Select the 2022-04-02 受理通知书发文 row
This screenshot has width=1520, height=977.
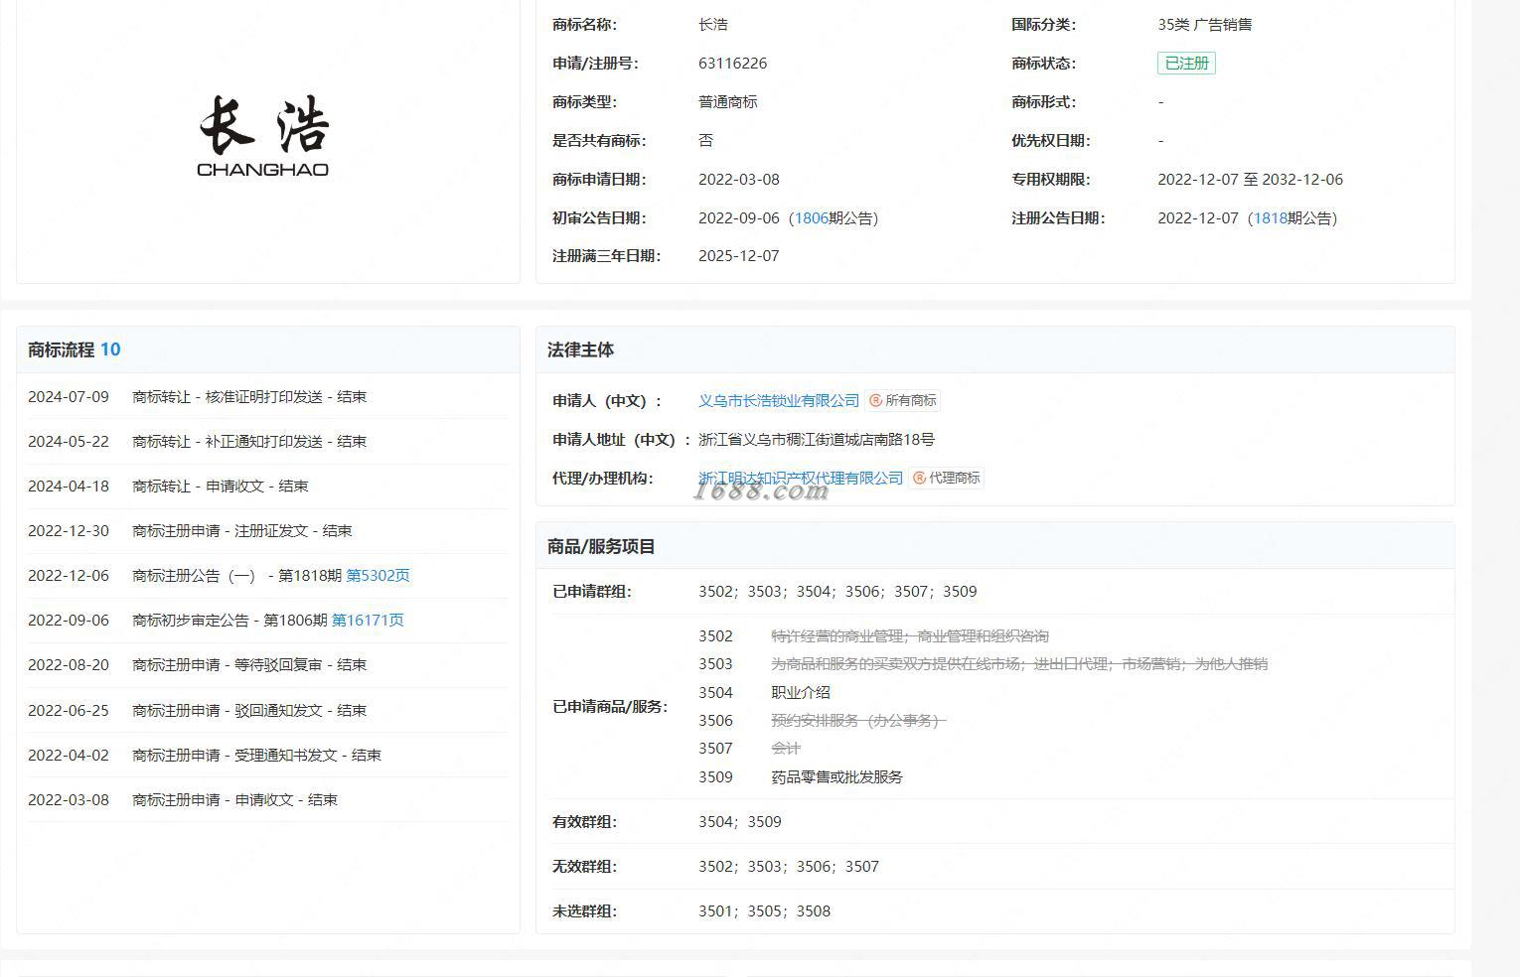point(267,755)
